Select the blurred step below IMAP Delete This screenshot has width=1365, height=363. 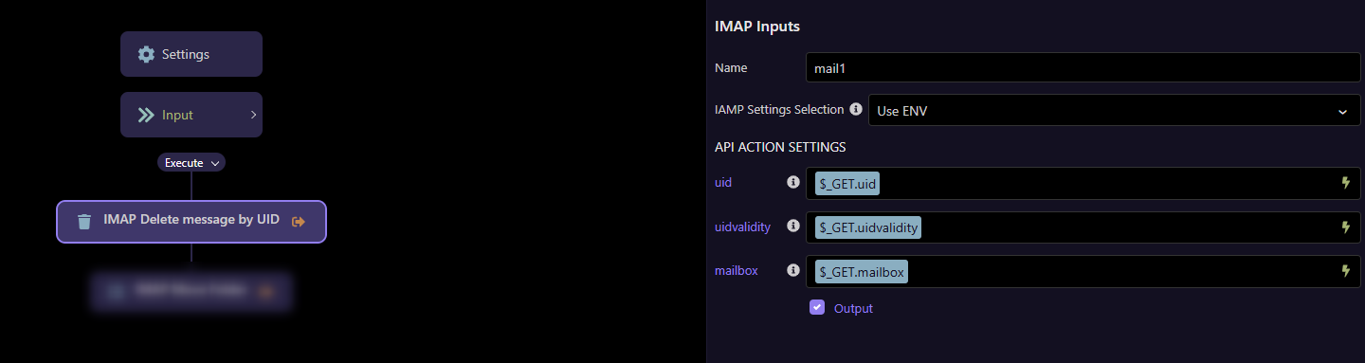tap(191, 291)
